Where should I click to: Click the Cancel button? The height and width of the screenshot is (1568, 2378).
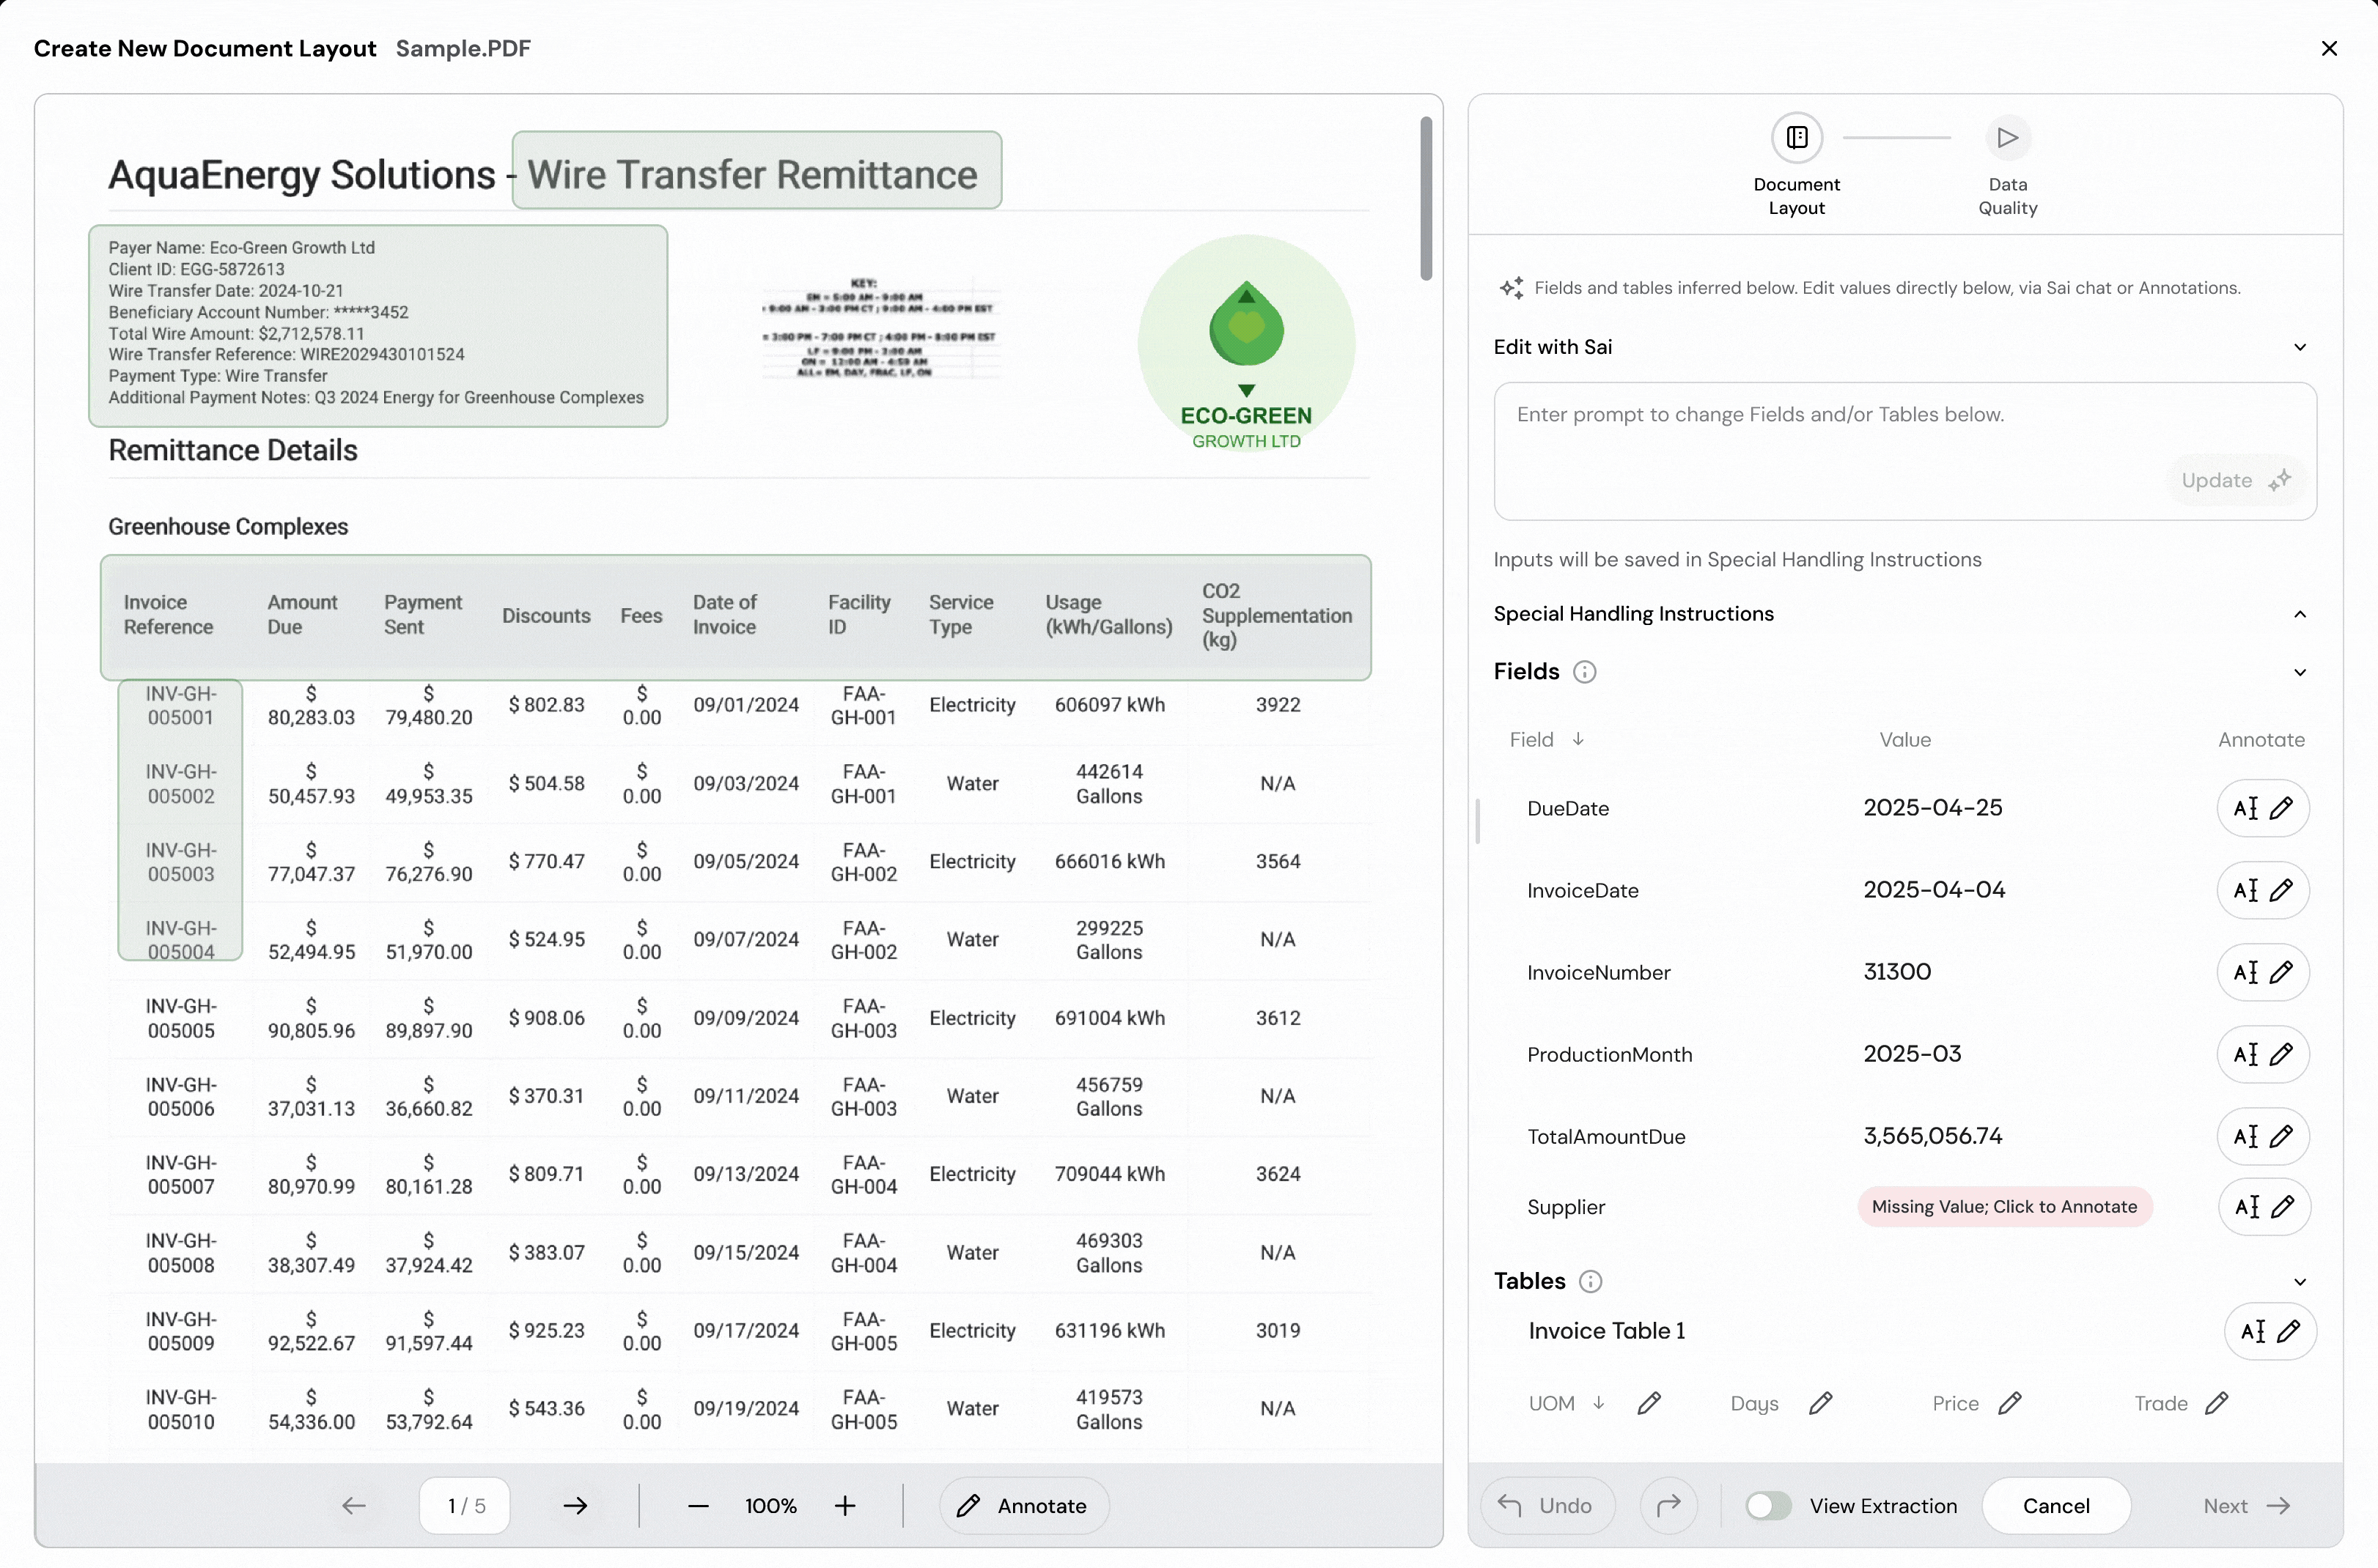[2056, 1506]
